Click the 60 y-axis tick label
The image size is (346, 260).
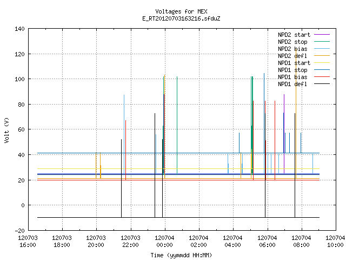(x=21, y=129)
